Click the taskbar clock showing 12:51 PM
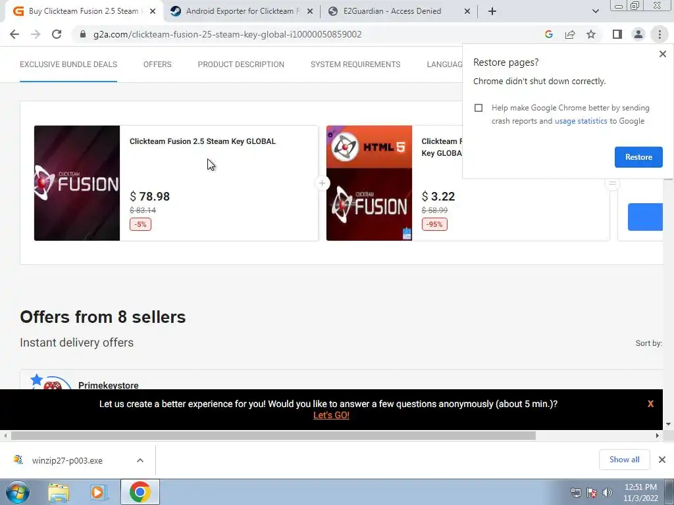 click(x=640, y=493)
